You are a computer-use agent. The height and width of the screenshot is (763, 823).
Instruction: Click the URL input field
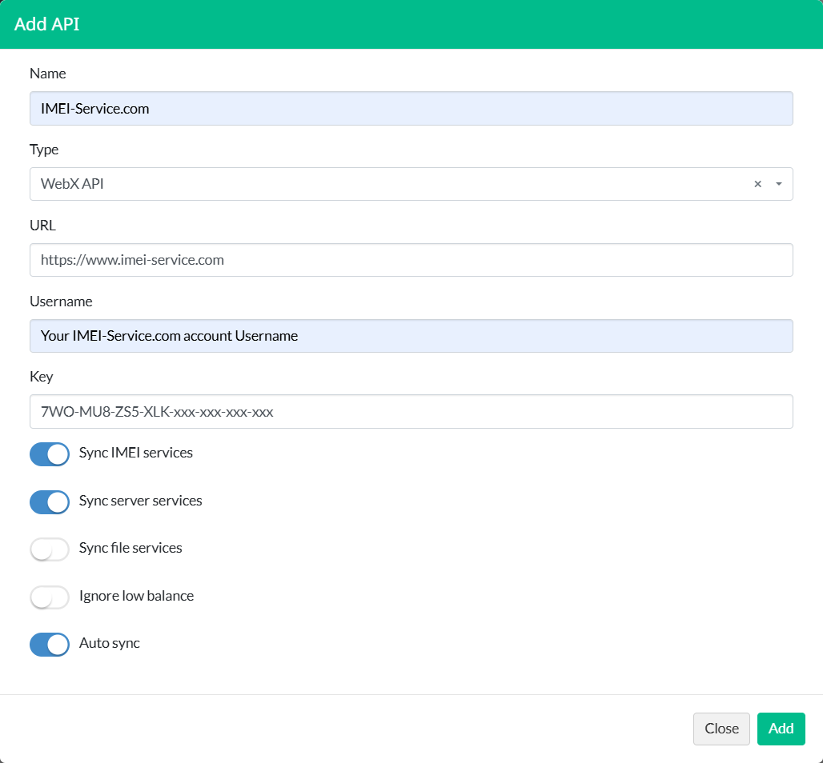click(411, 260)
